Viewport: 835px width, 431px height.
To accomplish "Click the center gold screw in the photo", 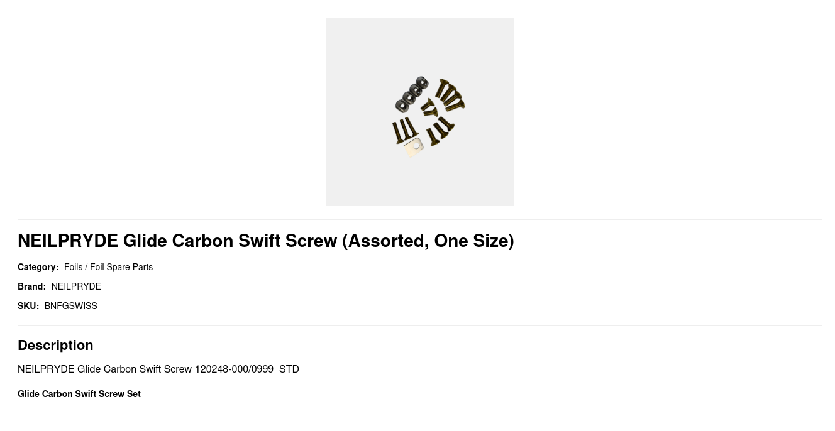I will (429, 109).
